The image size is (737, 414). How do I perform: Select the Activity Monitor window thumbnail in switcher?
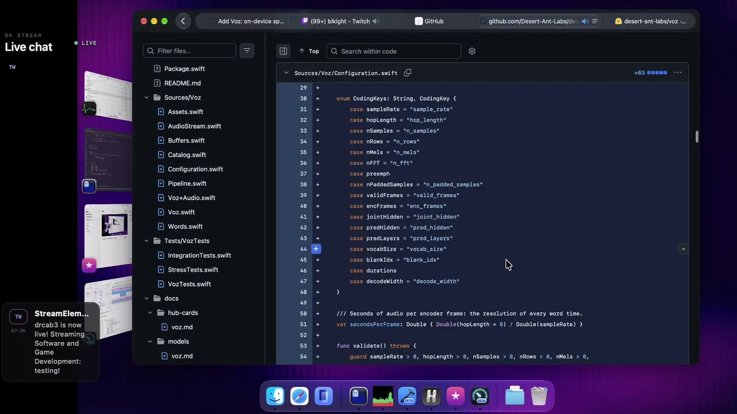click(108, 95)
